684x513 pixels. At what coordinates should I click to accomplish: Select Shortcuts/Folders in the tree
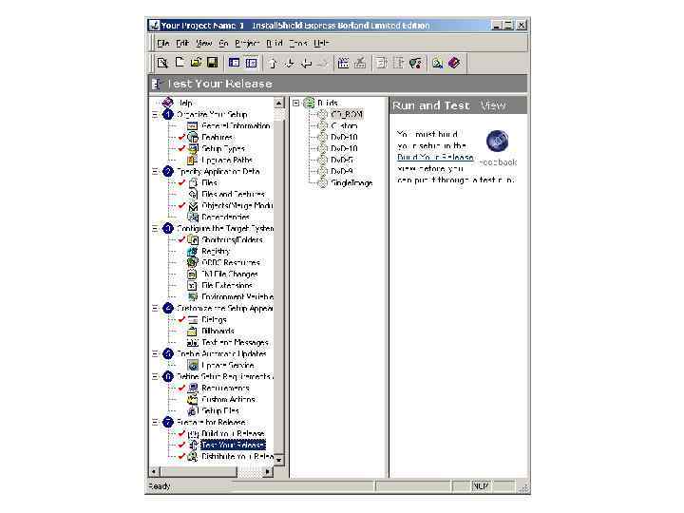[x=232, y=240]
